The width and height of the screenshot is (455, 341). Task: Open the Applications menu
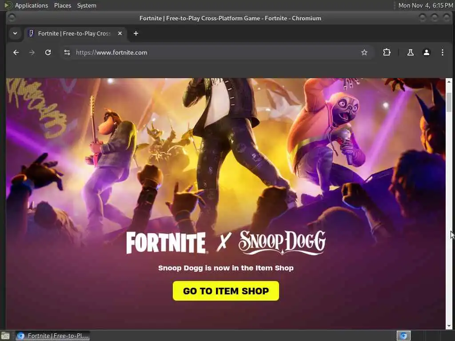click(x=32, y=5)
